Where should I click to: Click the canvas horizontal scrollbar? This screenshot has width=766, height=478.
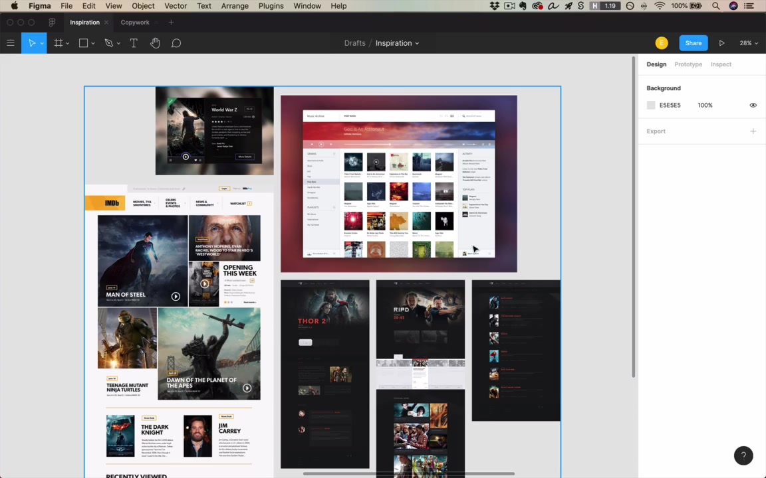click(x=409, y=473)
